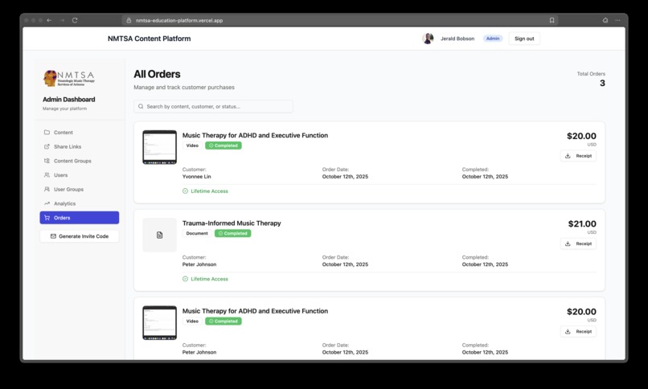This screenshot has width=648, height=389.
Task: Click Video tag on Yvonnee Lin's order
Action: tap(192, 145)
